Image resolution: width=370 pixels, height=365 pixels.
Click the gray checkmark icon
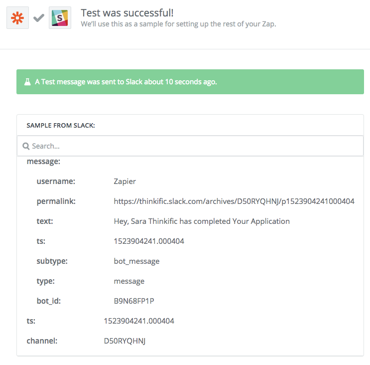point(39,18)
